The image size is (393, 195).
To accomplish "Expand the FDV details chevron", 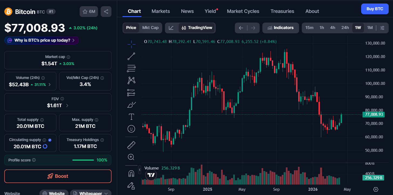I will (67, 106).
